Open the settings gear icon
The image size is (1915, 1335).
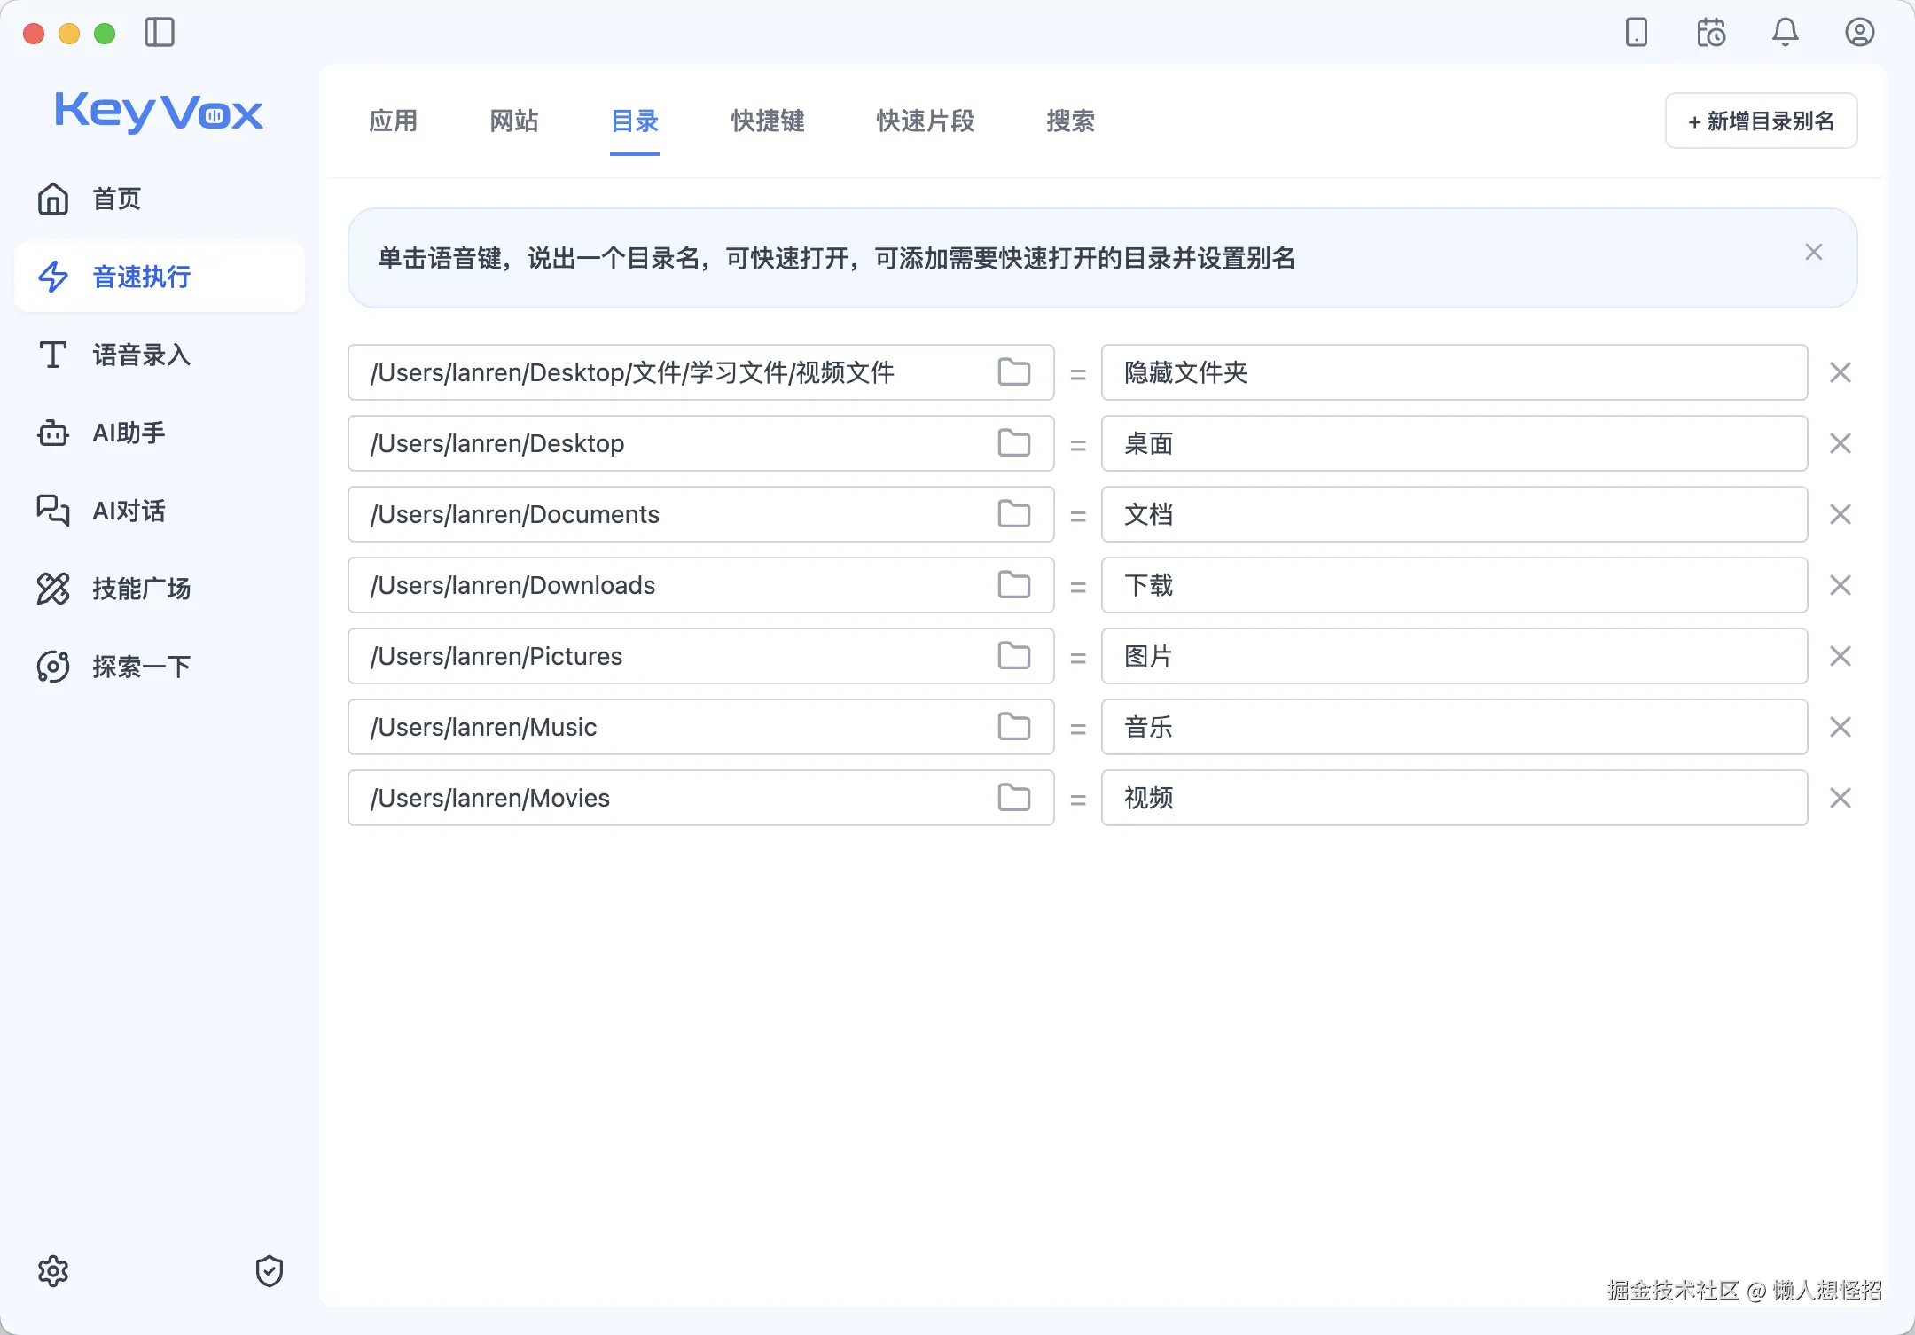coord(53,1271)
